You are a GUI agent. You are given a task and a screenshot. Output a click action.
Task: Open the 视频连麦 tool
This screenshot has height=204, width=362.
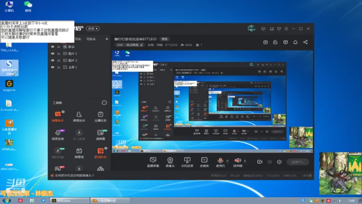(x=58, y=135)
